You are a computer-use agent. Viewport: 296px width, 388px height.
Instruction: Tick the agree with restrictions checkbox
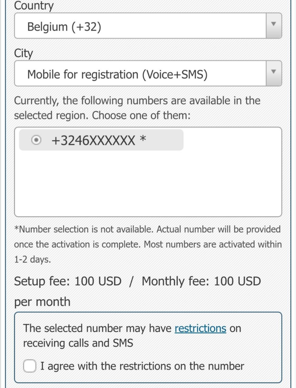click(30, 366)
